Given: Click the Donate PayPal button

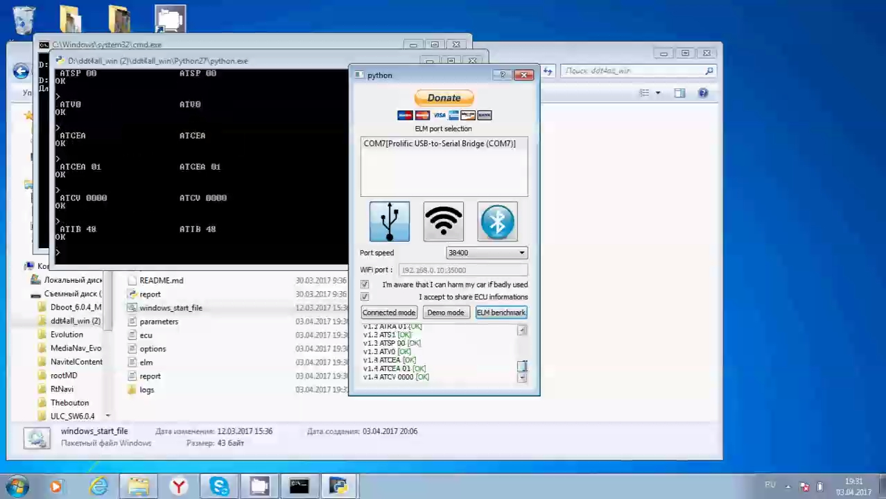Looking at the screenshot, I should point(444,98).
